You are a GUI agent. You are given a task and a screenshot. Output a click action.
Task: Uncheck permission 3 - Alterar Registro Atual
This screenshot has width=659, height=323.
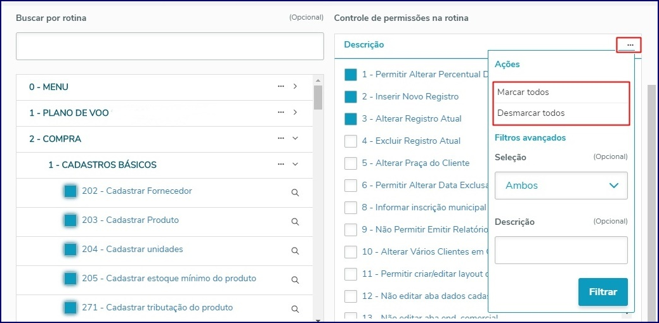point(351,119)
